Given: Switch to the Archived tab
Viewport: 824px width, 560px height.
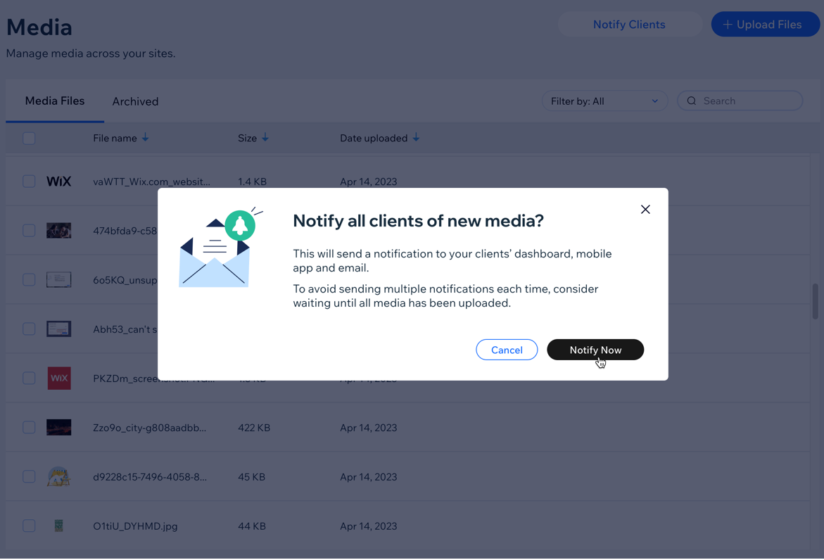Looking at the screenshot, I should coord(135,101).
